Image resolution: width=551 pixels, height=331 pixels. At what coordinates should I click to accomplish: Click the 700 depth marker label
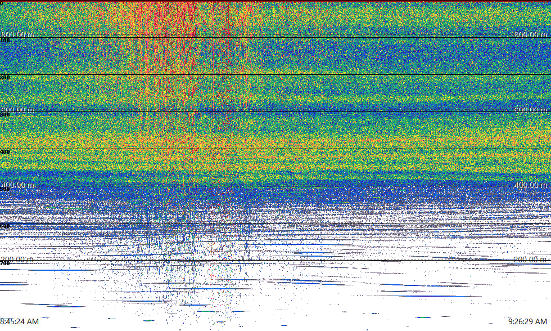(x=5, y=263)
